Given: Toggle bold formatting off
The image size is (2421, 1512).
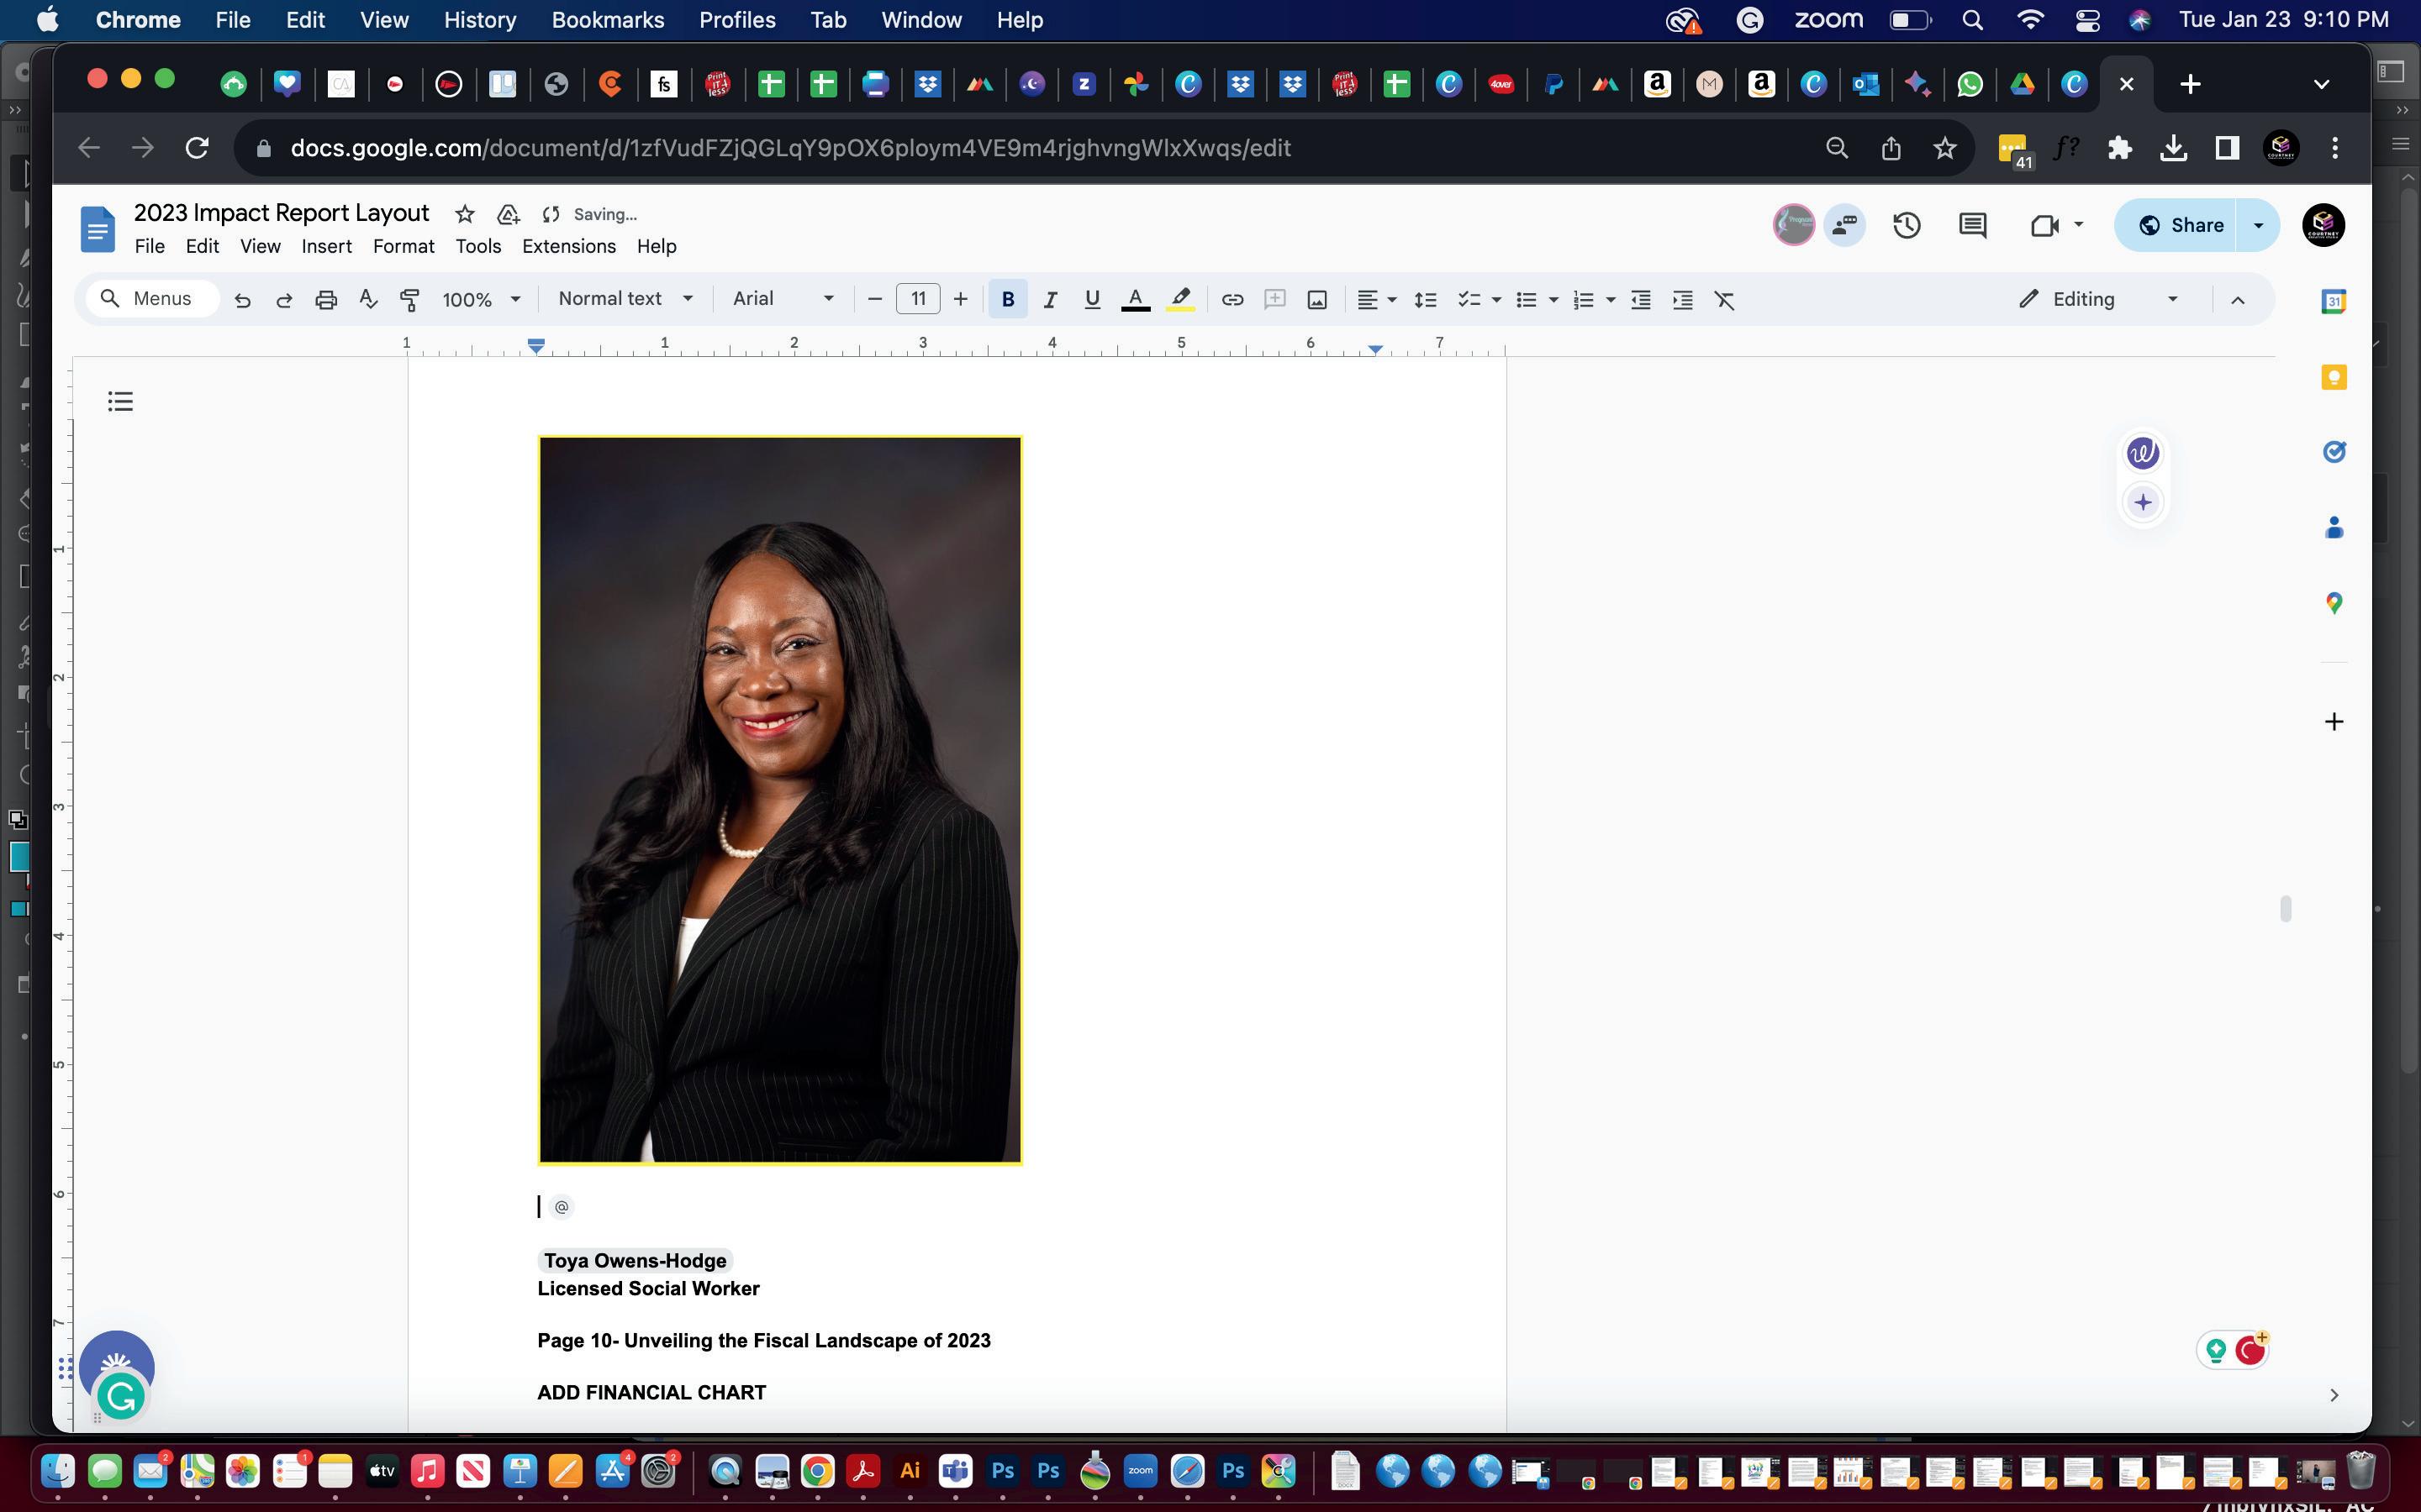Looking at the screenshot, I should (1007, 299).
